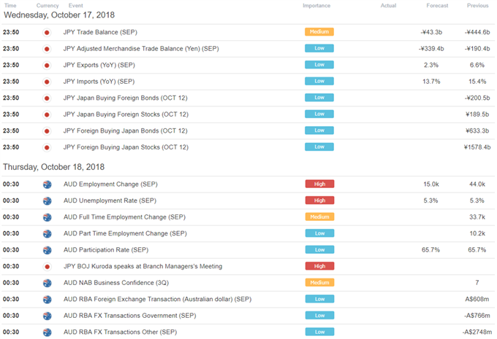This screenshot has height=339, width=497.
Task: Select the Medium importance badge for JPY Trade Balance
Action: 319,31
